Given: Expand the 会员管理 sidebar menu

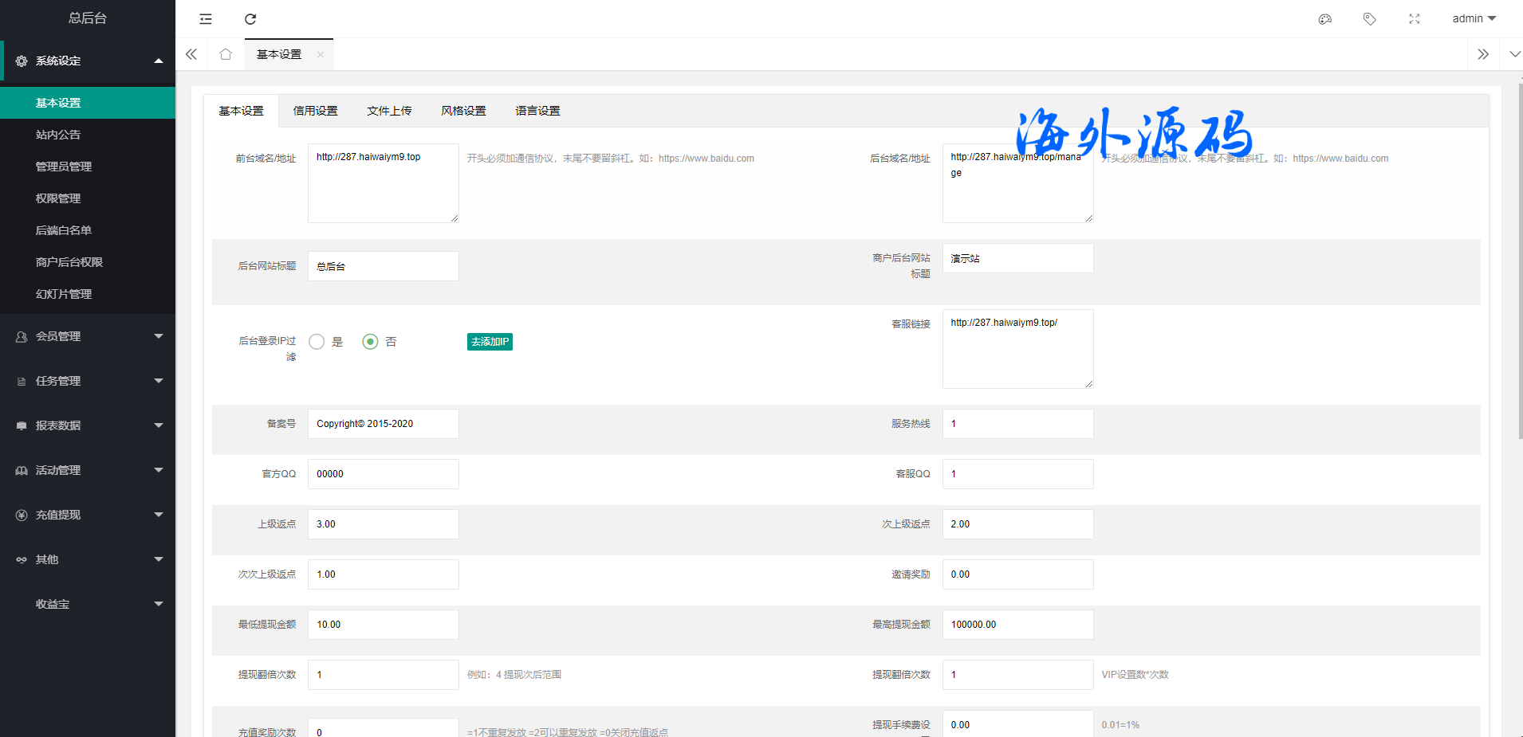Looking at the screenshot, I should 88,336.
